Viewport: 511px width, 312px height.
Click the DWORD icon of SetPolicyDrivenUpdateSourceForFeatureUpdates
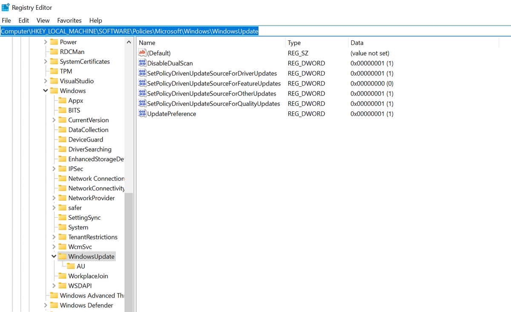(142, 84)
